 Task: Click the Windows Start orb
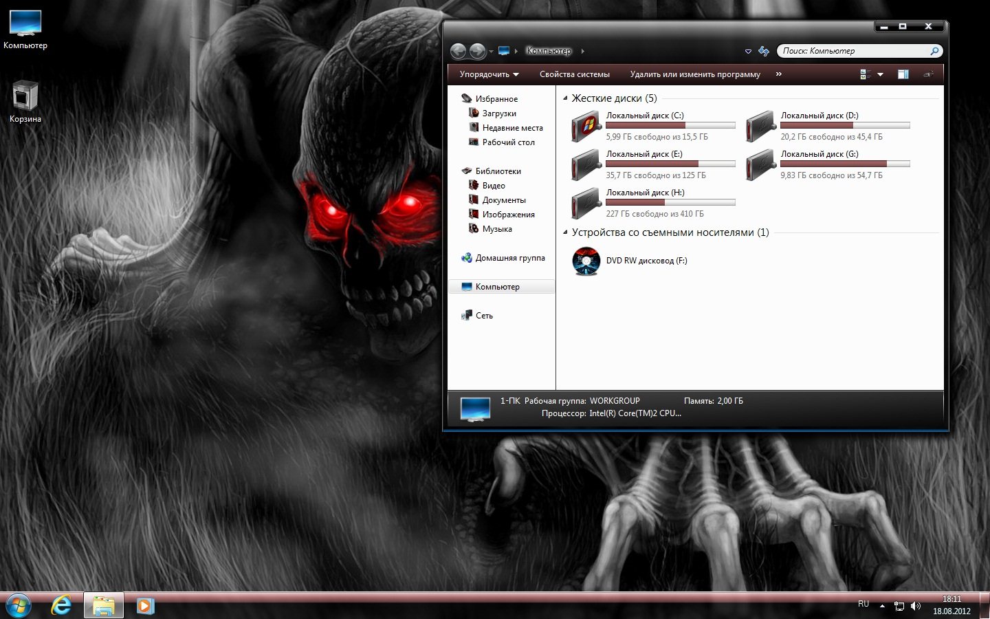(19, 606)
